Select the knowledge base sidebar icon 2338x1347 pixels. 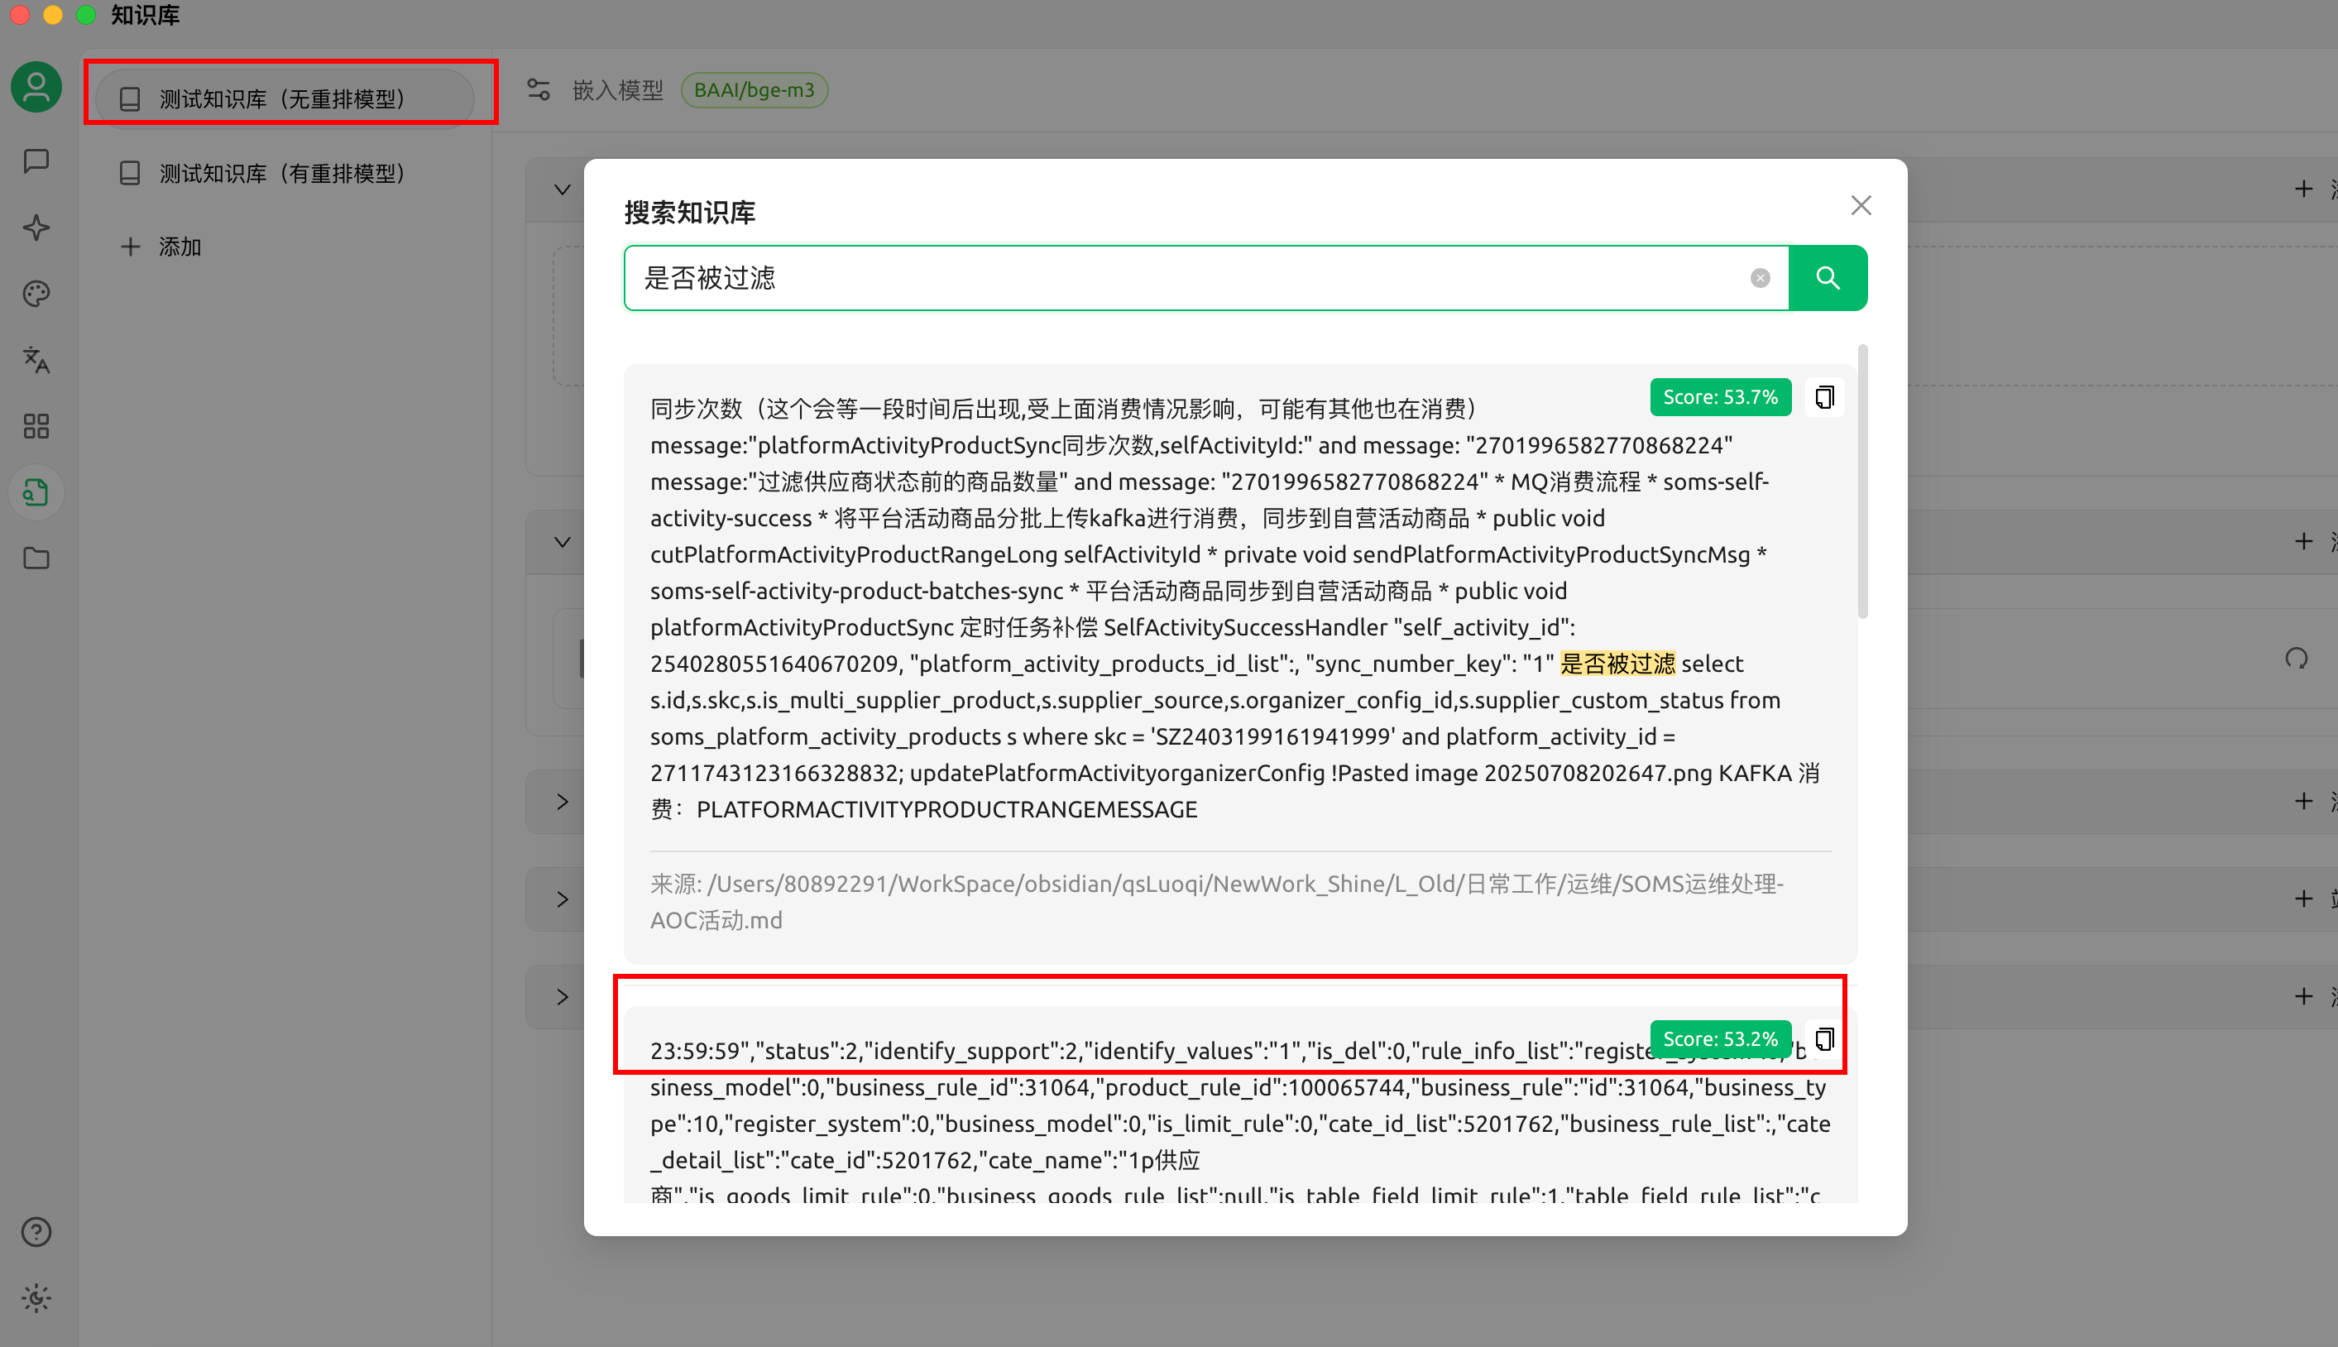pos(36,492)
